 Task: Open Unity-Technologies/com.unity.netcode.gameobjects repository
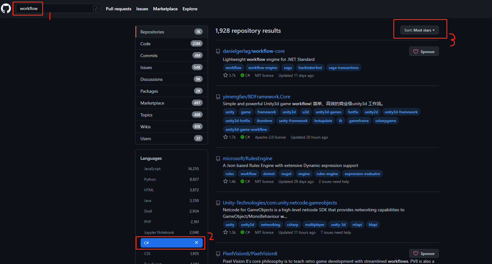point(280,203)
